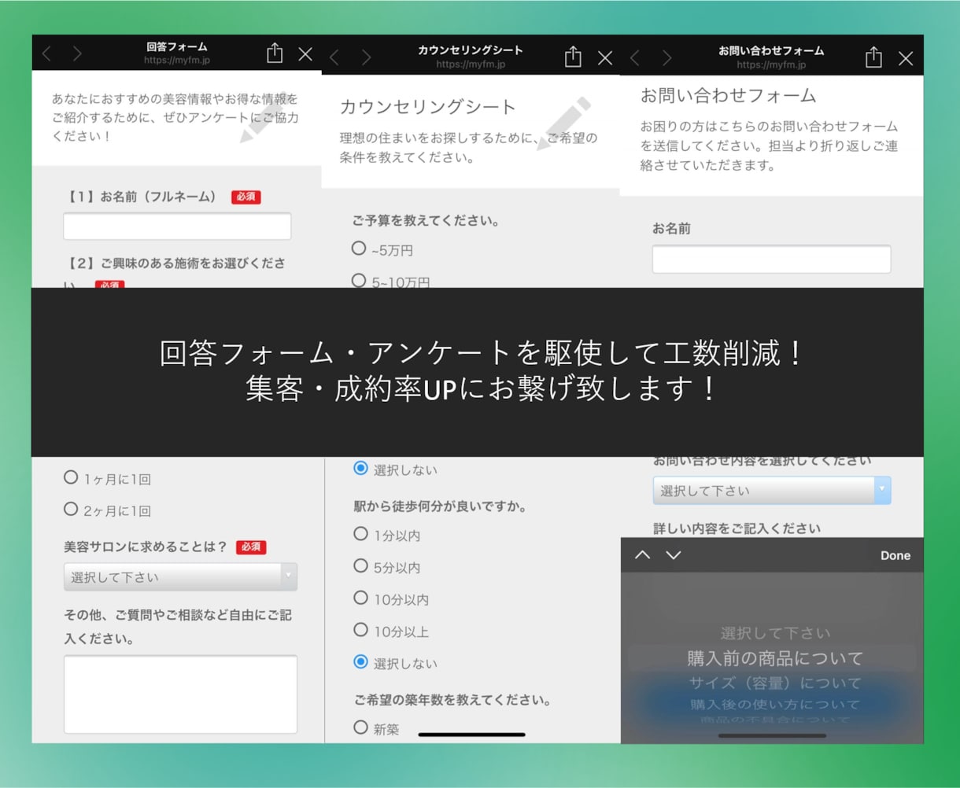Image resolution: width=960 pixels, height=788 pixels.
Task: Click the カウンセリングシート page heading
Action: coord(428,107)
